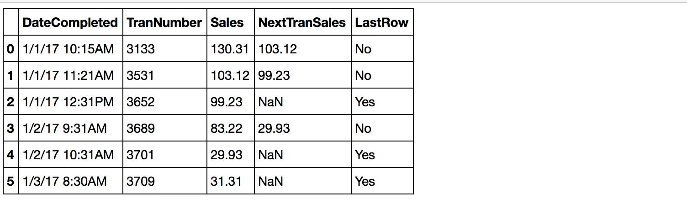Click the LastRow Yes cell in row 4
The width and height of the screenshot is (687, 199).
click(x=365, y=155)
